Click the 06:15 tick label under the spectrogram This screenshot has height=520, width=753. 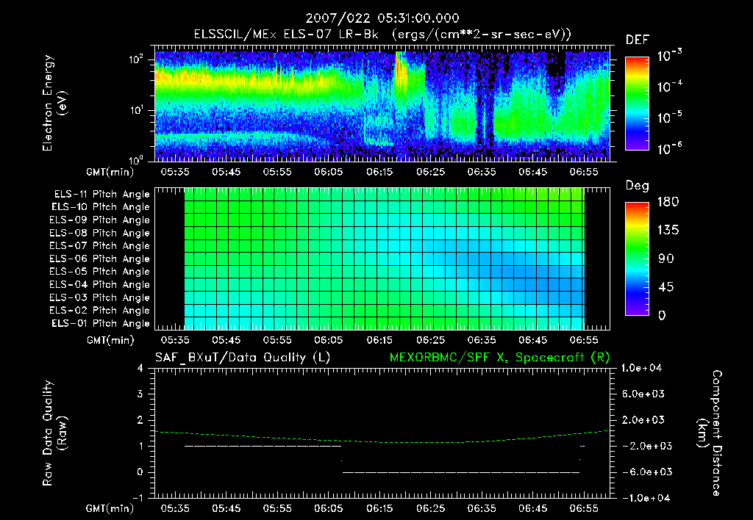coord(379,172)
